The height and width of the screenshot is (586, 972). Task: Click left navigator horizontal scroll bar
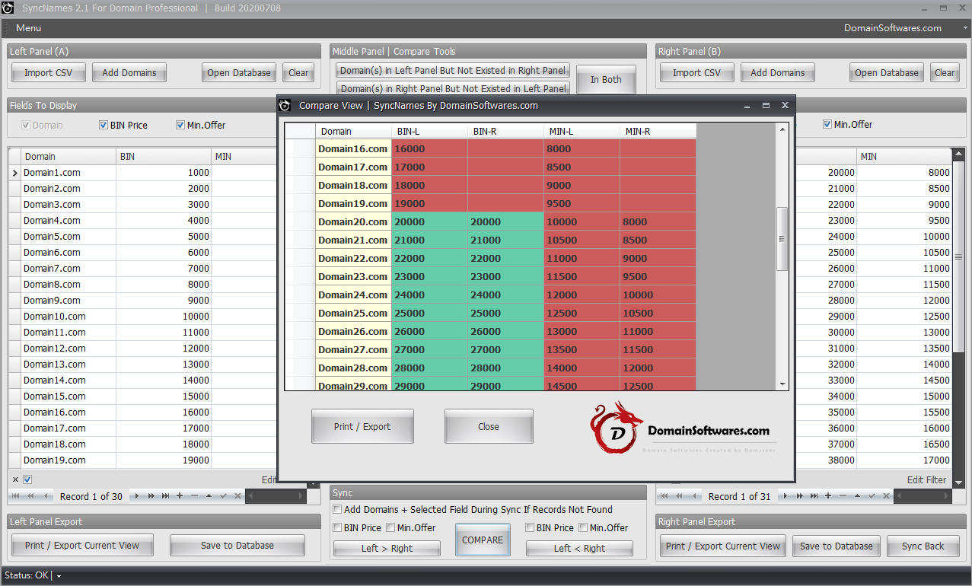276,496
